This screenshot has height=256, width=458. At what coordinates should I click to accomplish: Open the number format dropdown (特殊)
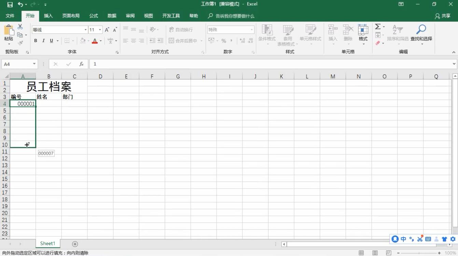252,30
